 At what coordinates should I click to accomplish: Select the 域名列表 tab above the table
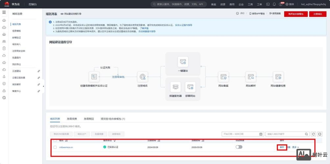coord(55,119)
